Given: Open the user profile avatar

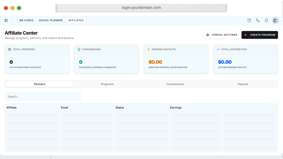Looking at the screenshot, I should click(x=275, y=20).
